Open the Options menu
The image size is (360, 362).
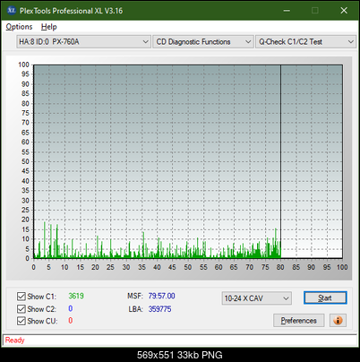19,27
